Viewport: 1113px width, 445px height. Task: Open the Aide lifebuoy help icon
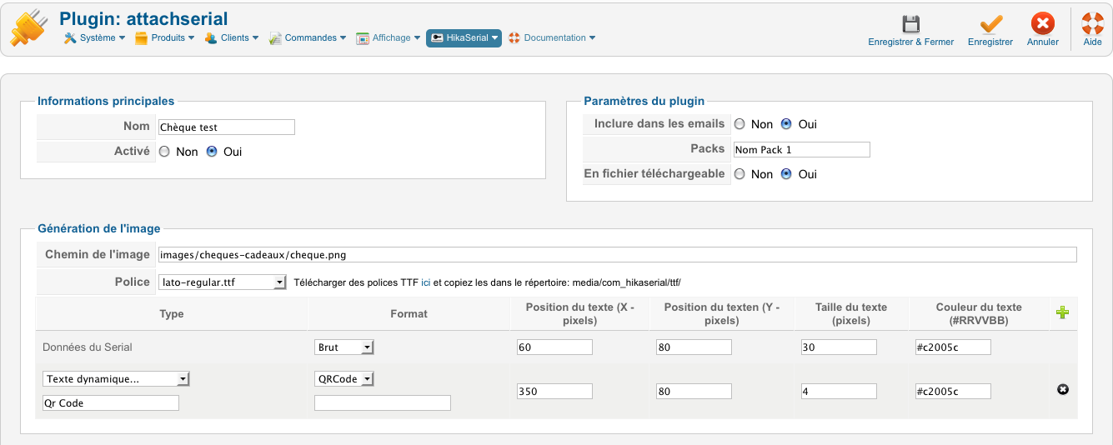(x=1092, y=24)
